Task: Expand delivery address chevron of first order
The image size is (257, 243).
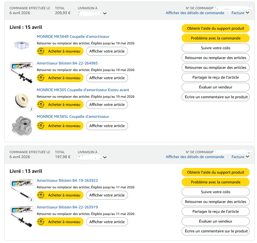Action: (x=105, y=13)
